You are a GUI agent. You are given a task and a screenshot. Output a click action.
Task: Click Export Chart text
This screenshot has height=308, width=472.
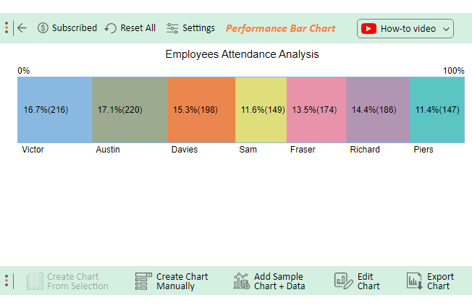pos(440,281)
